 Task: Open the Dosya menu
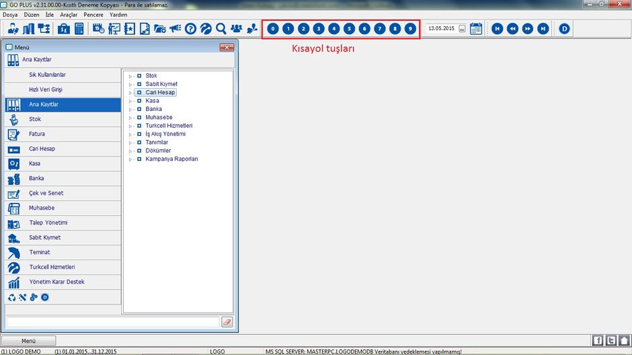point(10,15)
